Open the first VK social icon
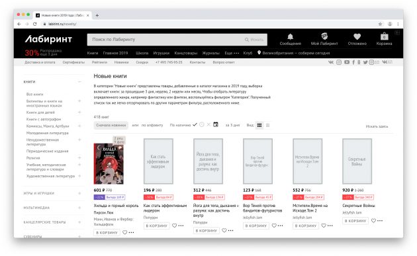 click(x=330, y=62)
